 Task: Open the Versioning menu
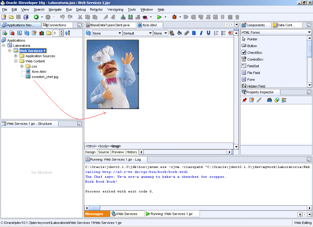[115, 9]
